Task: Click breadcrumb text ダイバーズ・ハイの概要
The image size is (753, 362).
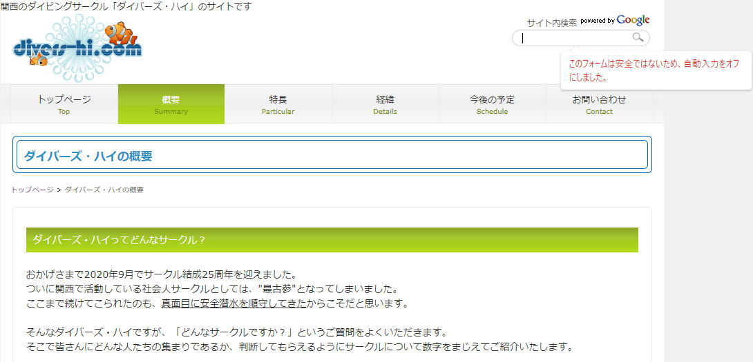Action: [x=104, y=190]
